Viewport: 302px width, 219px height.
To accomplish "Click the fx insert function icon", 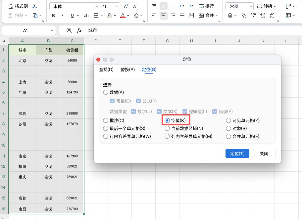I will pyautogui.click(x=79, y=30).
